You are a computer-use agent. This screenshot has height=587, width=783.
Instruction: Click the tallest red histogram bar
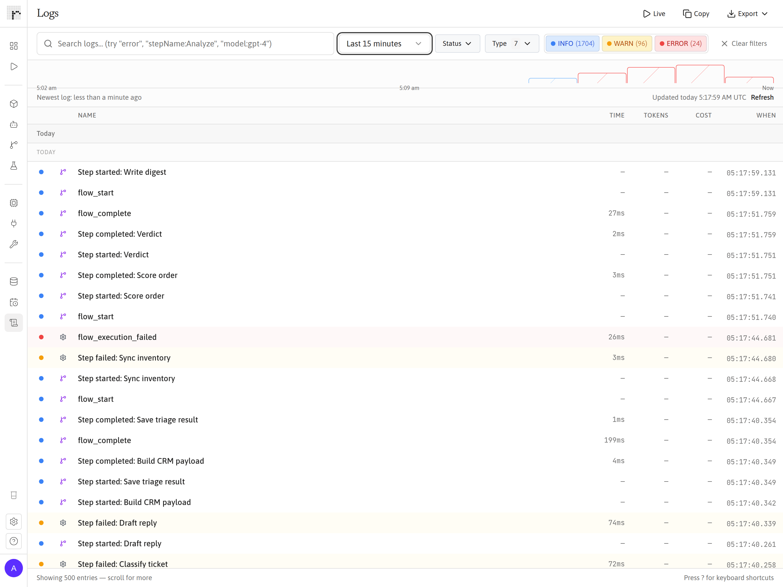(x=700, y=74)
